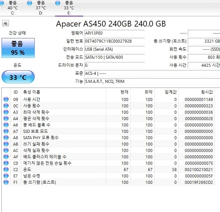Click the status icon for row AF
Screen dimensions: 220x212
6,157
